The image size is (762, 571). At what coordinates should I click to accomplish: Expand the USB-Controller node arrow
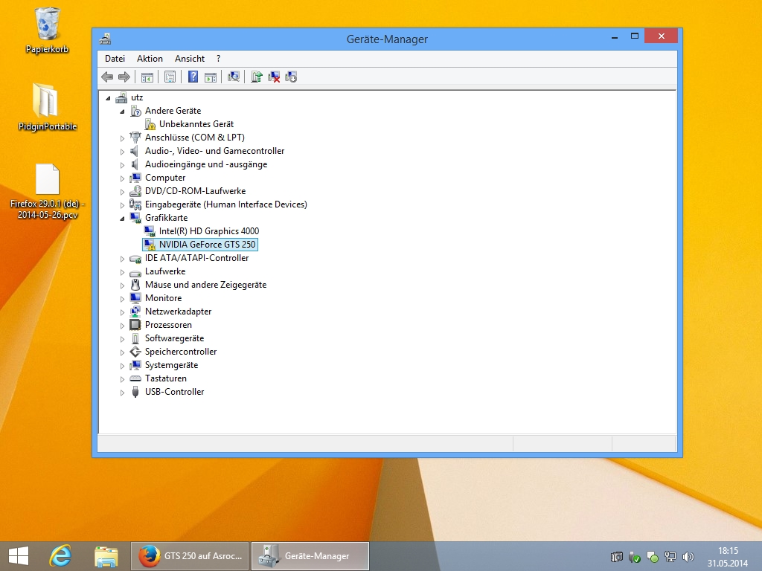point(123,393)
